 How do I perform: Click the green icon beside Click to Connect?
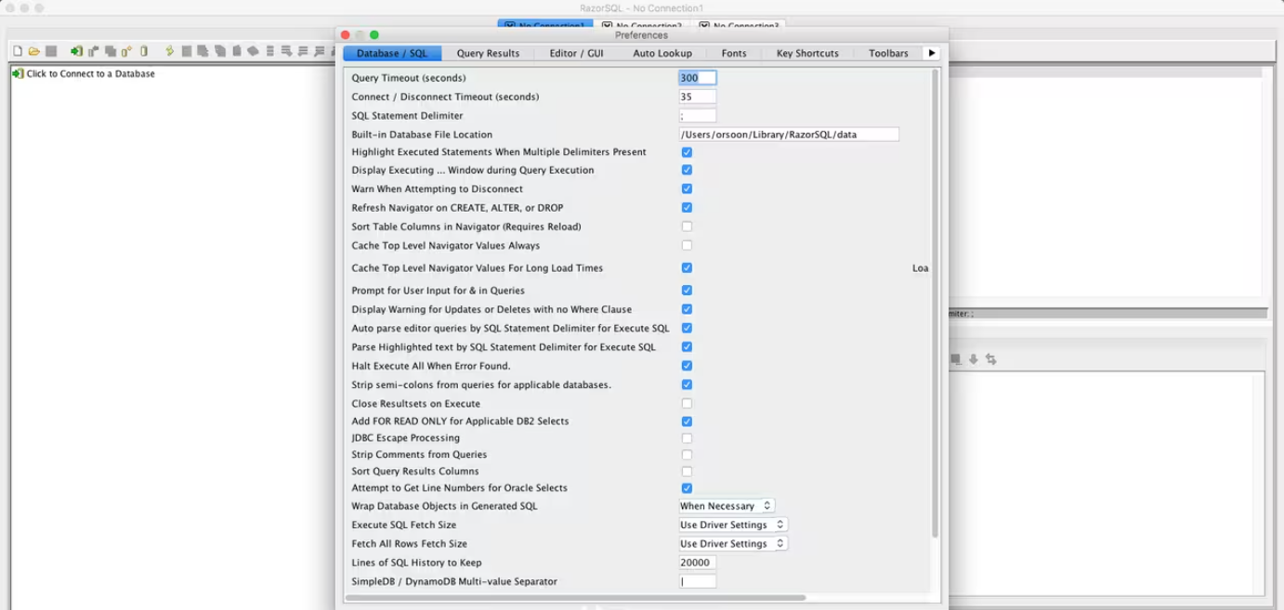pyautogui.click(x=18, y=73)
